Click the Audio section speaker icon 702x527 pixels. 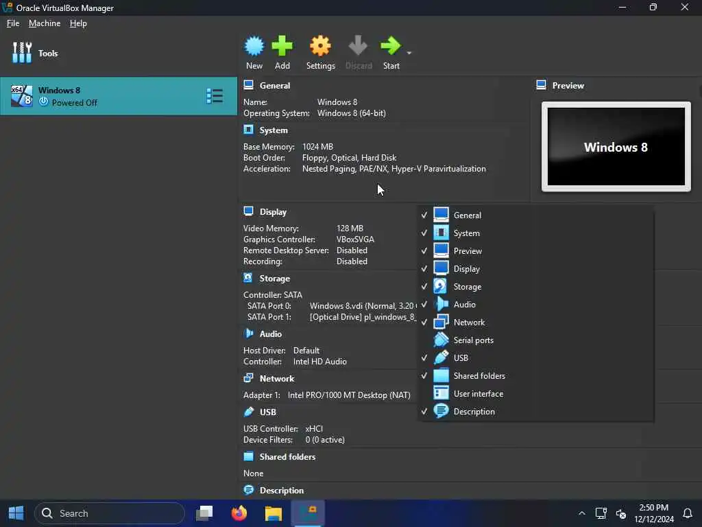point(249,333)
